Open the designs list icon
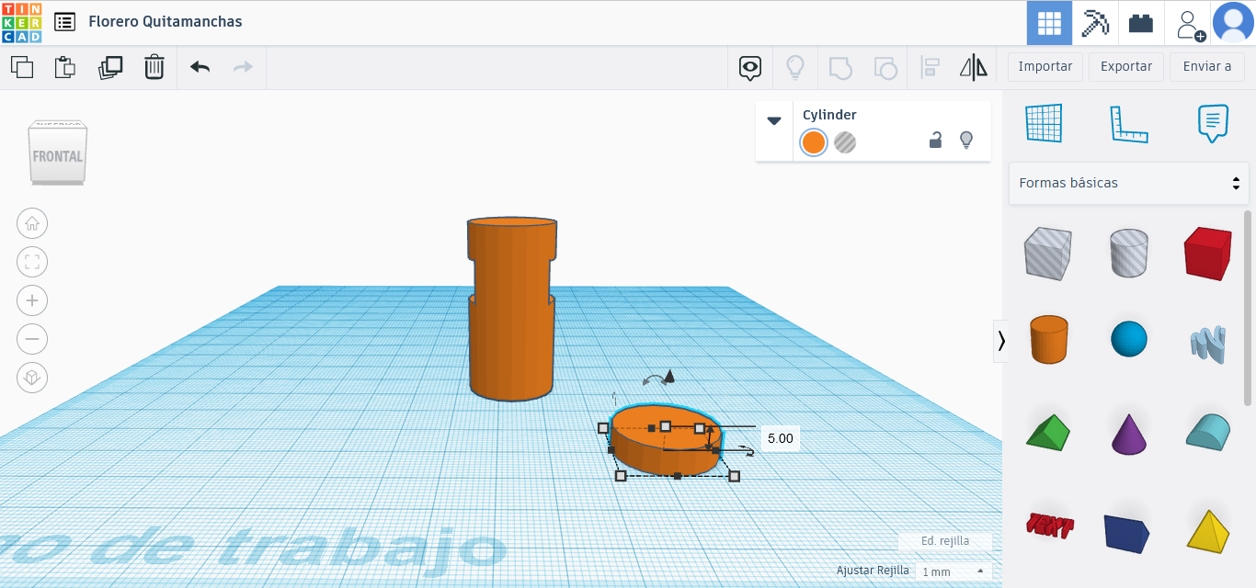Screen dimensions: 1256x588 click(x=65, y=21)
